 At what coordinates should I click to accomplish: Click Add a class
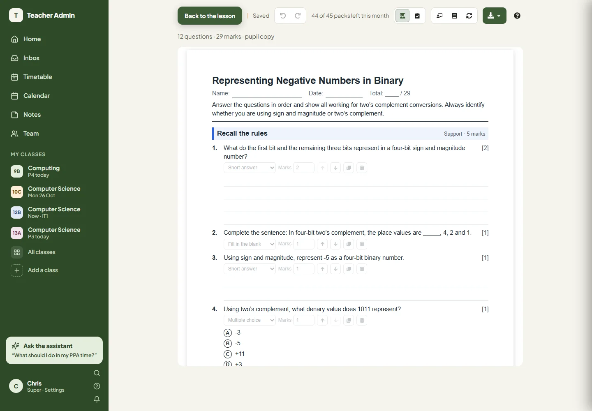tap(54, 270)
